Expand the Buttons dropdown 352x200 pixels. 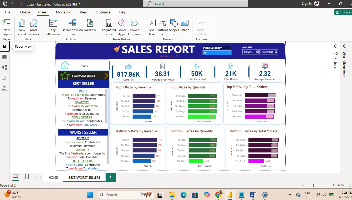point(163,27)
